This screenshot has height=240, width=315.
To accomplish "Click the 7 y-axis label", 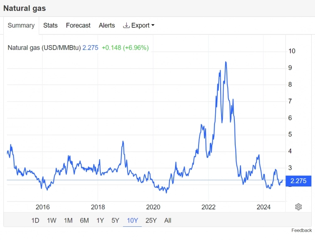I will click(290, 101).
